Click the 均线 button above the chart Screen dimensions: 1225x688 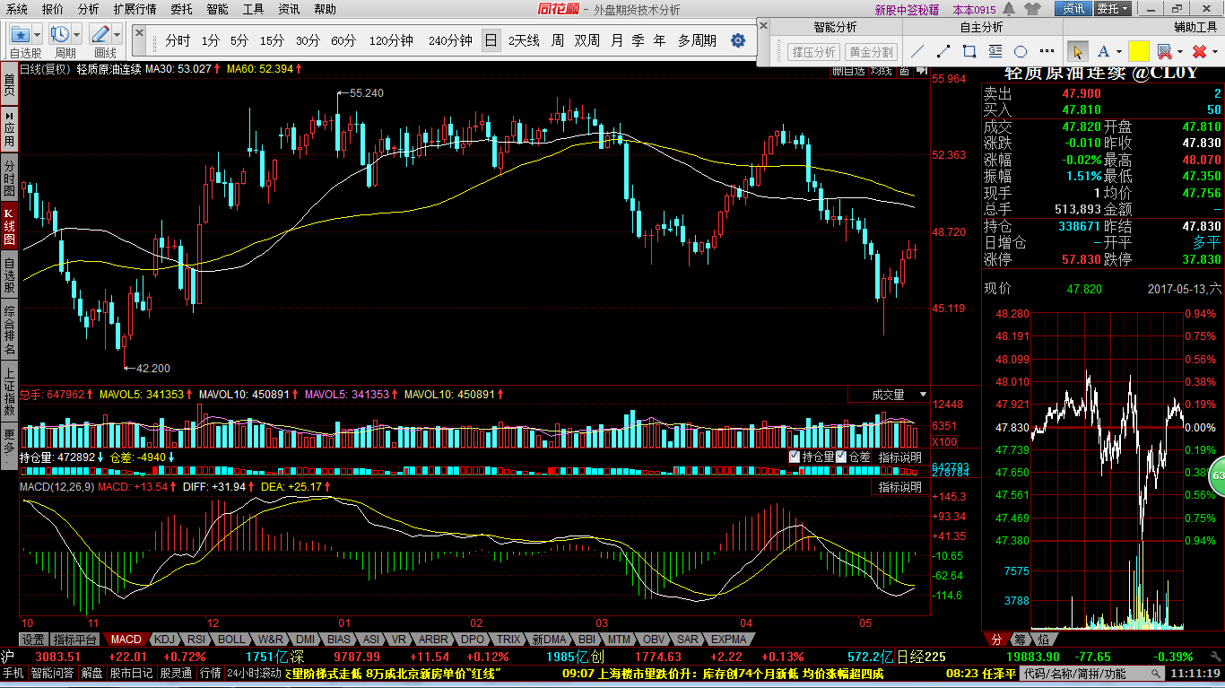pyautogui.click(x=882, y=70)
